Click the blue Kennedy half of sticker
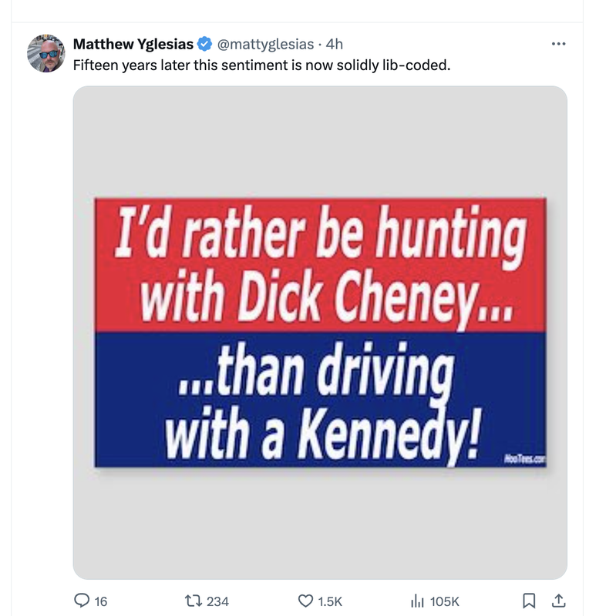Image resolution: width=606 pixels, height=616 pixels. point(320,400)
